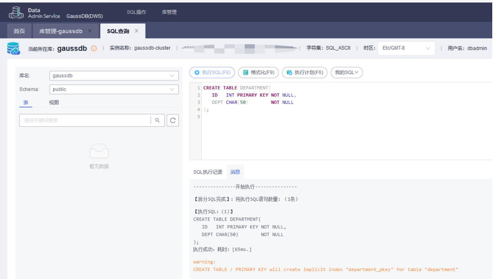Click the 执行成功 耗时 65ms message line
This screenshot has width=499, height=279.
(222, 250)
